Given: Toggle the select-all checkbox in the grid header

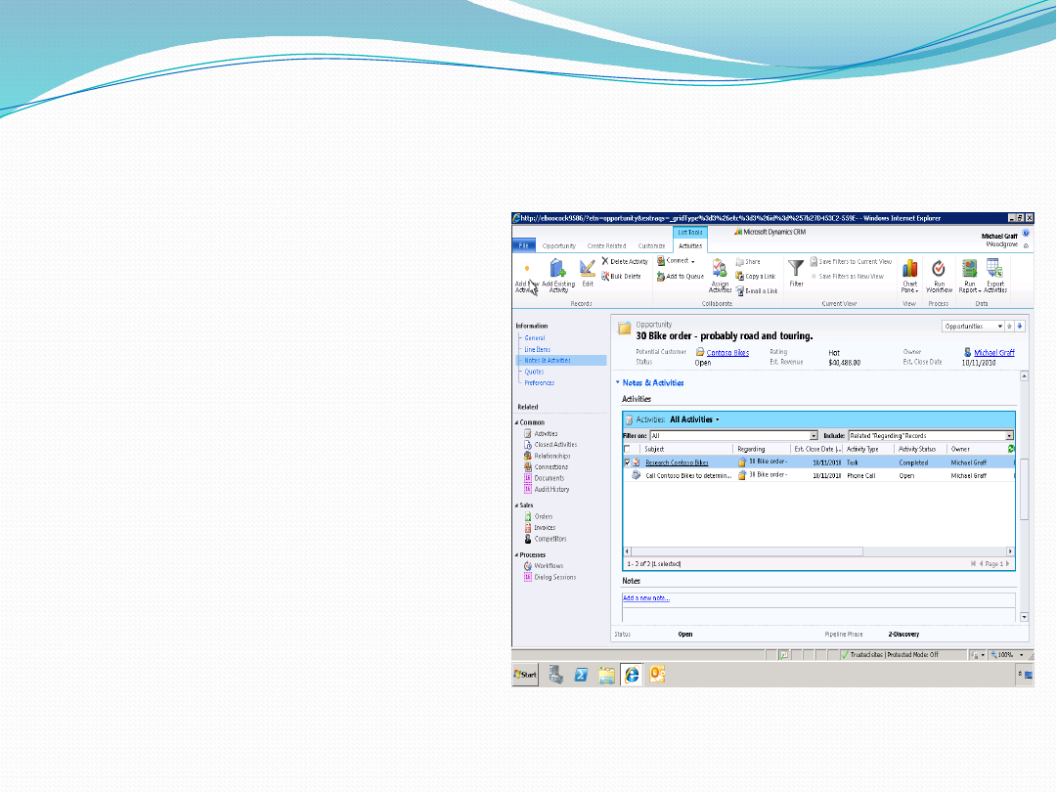Looking at the screenshot, I should 626,448.
